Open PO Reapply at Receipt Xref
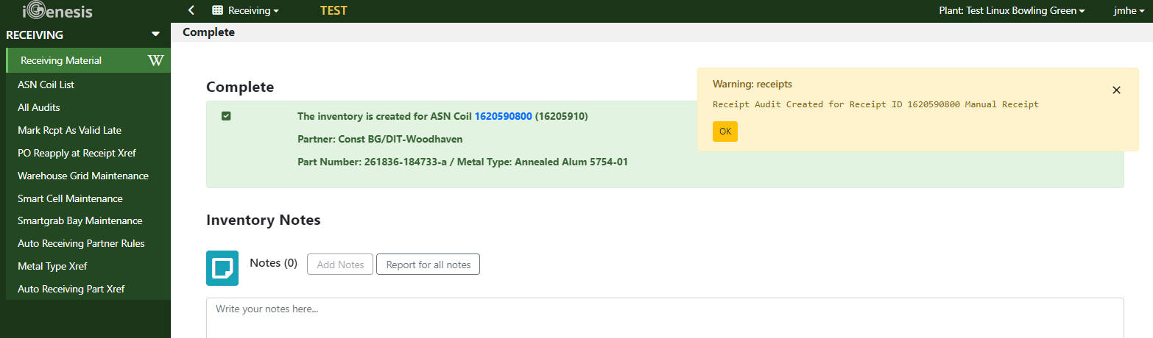Viewport: 1153px width, 338px height. tap(77, 153)
